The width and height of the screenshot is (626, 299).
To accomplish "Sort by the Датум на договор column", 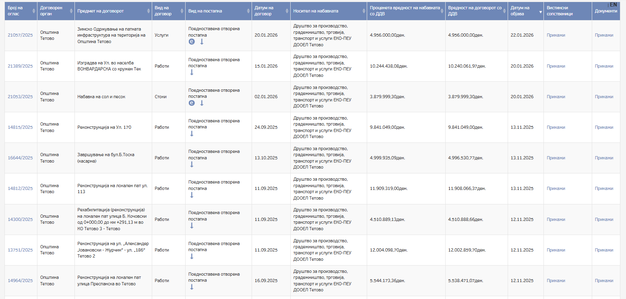I will [x=271, y=11].
